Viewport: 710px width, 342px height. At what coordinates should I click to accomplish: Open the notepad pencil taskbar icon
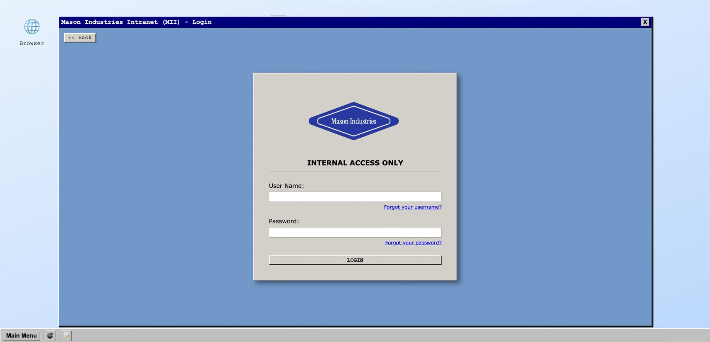tap(66, 335)
